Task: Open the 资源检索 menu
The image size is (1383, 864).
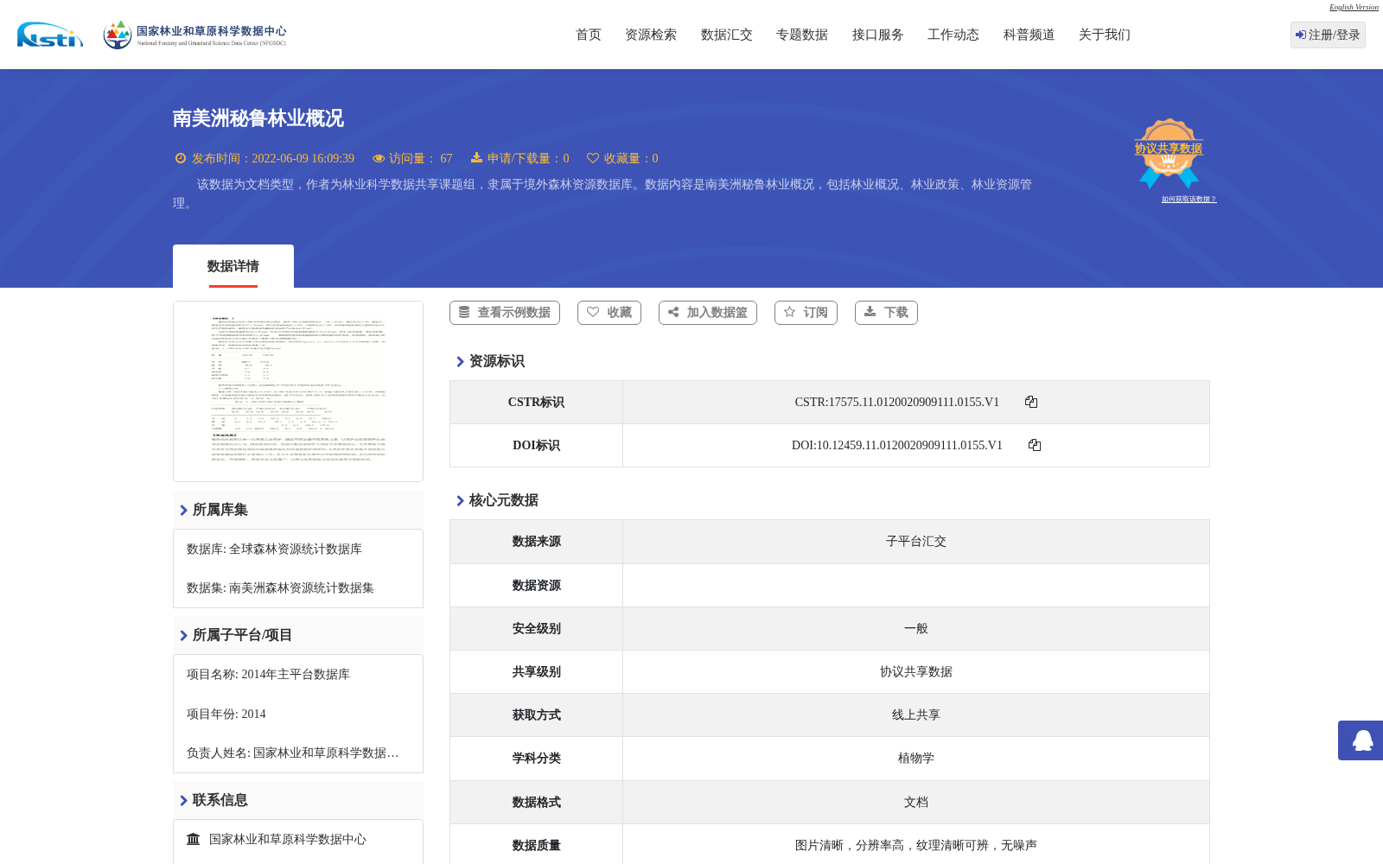Action: 651,35
